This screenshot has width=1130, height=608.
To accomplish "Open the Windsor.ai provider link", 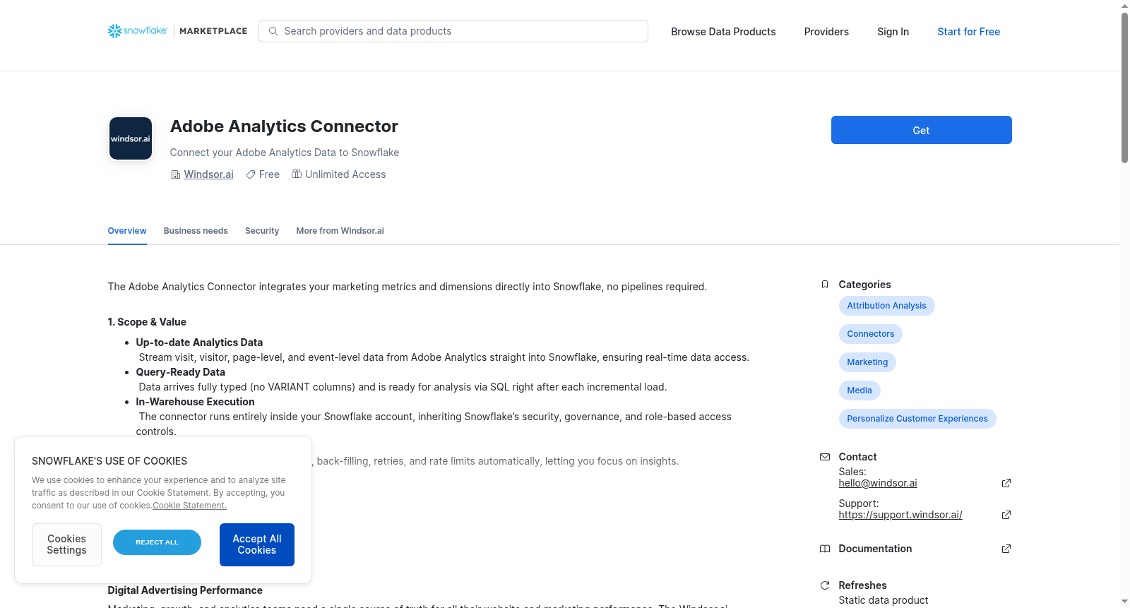I will (x=208, y=174).
